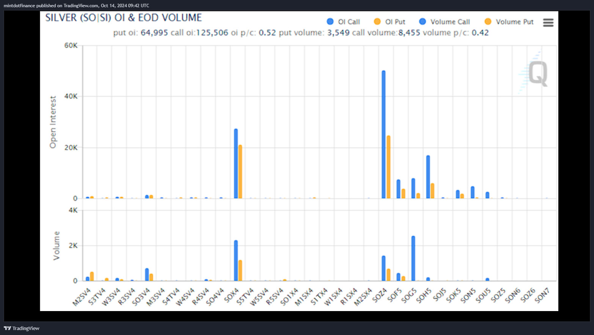The width and height of the screenshot is (594, 335).
Task: Click the chart title SILVER (SO|SI) OI & EOD VOLUME
Action: 124,18
